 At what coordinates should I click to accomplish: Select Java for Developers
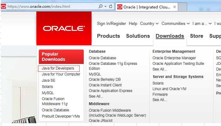[x=58, y=68]
